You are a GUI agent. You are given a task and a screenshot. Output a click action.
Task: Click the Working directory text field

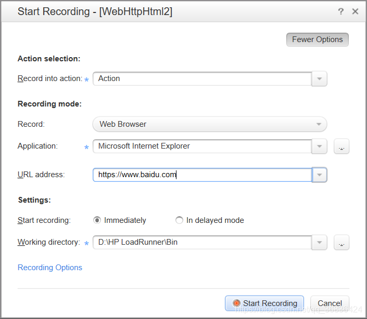[202, 242]
